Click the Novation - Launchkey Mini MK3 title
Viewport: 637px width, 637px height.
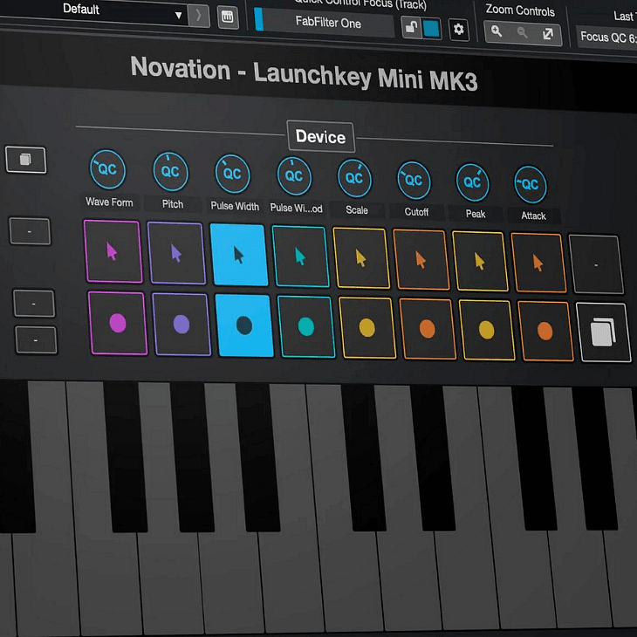point(304,74)
